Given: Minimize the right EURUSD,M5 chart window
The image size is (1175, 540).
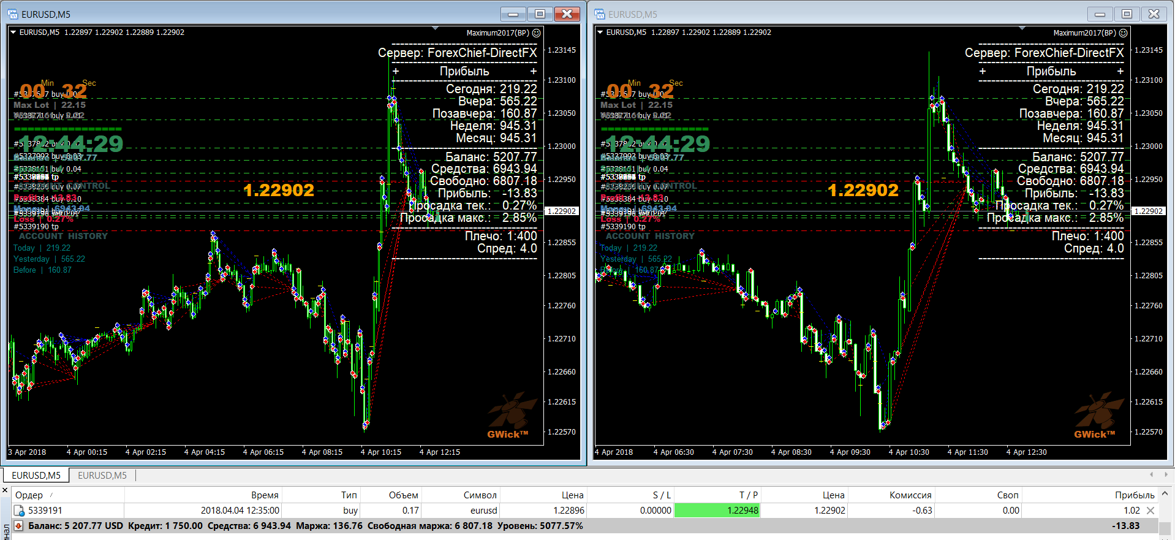Looking at the screenshot, I should 1100,13.
